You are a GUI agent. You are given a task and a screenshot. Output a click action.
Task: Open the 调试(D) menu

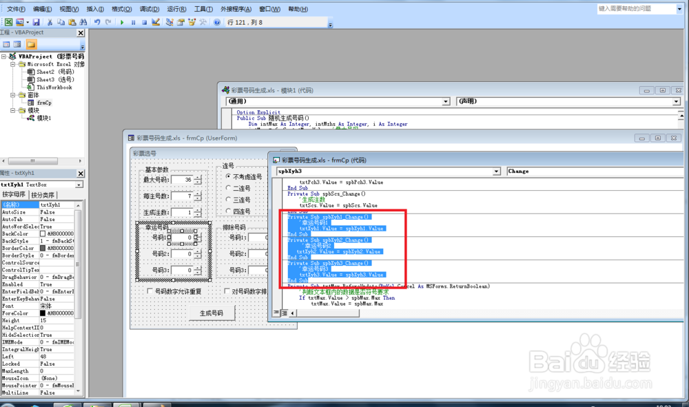[x=150, y=9]
